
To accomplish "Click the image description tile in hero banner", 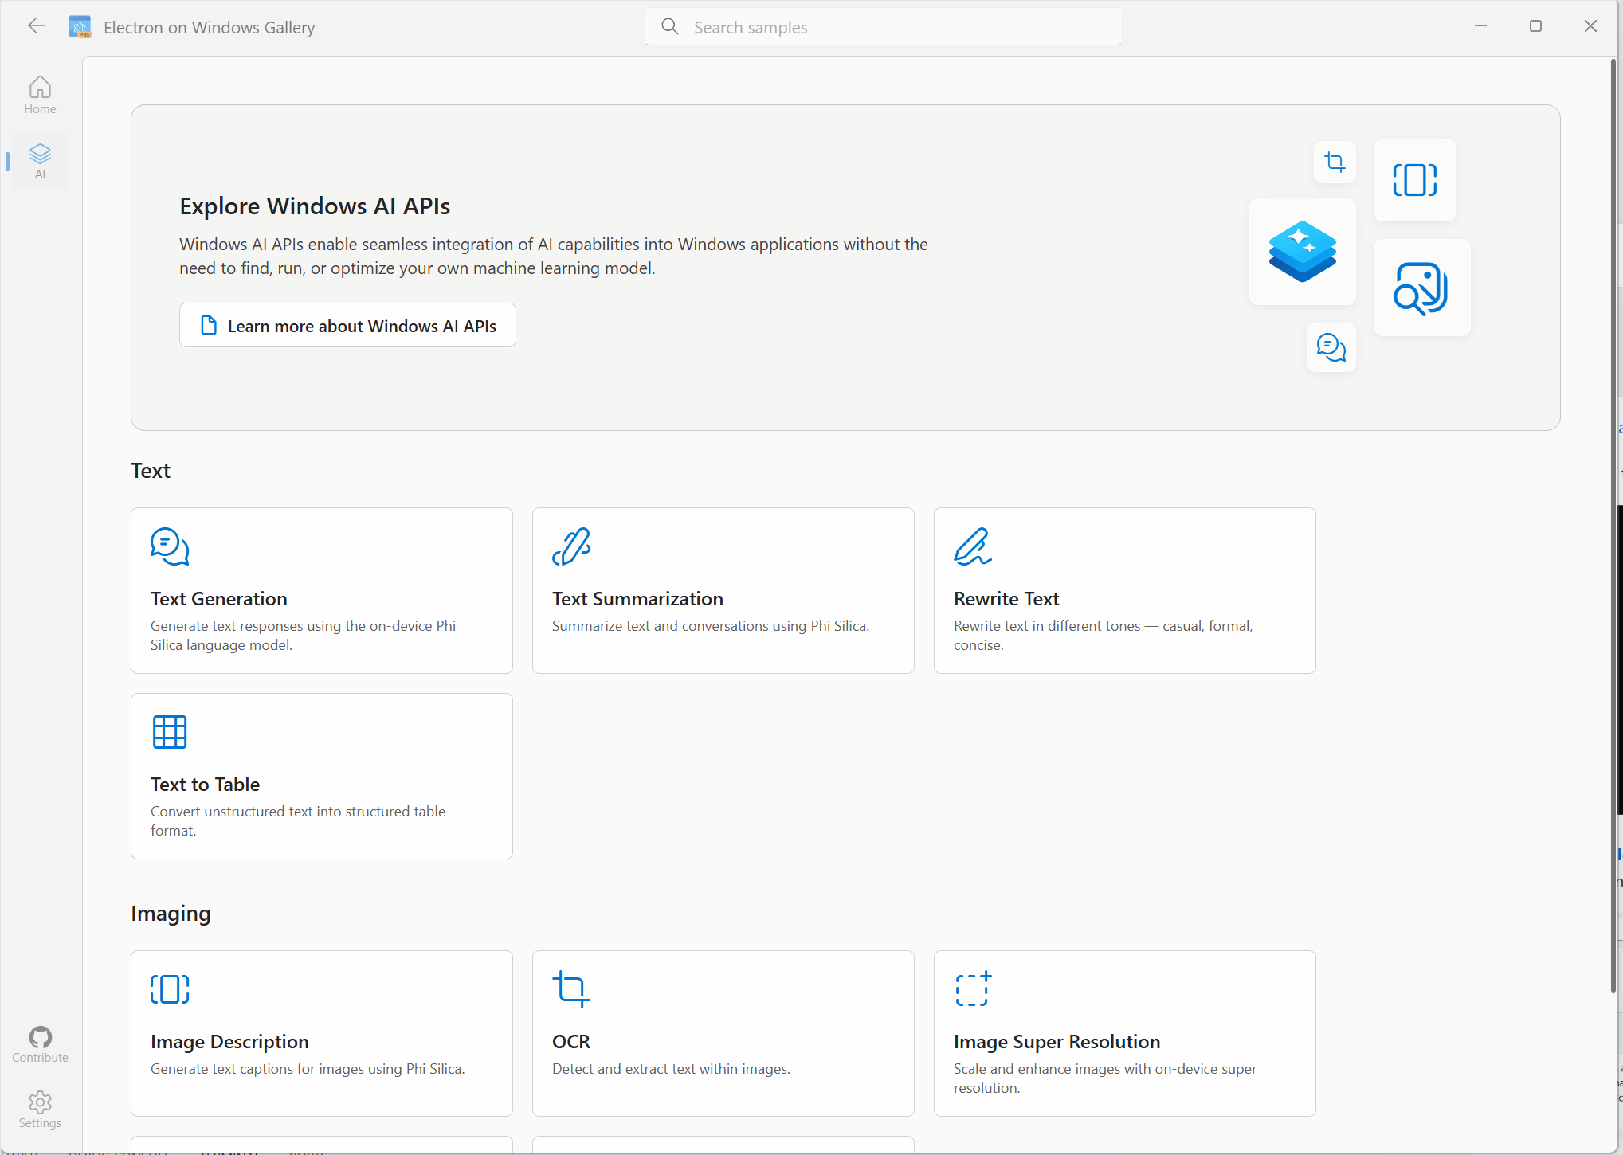I will coord(1415,180).
